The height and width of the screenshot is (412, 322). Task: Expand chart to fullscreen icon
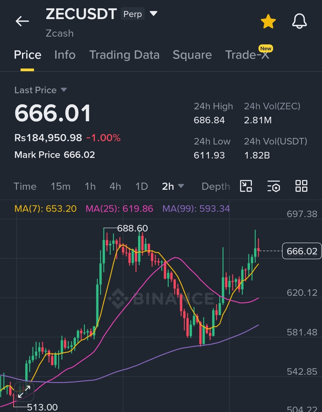point(24,391)
